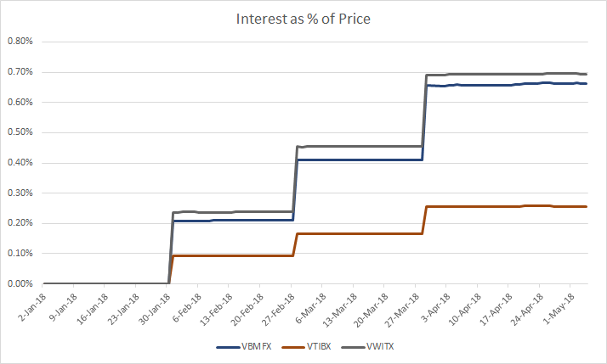
Task: Select the VTIBX legend entry
Action: click(x=320, y=347)
